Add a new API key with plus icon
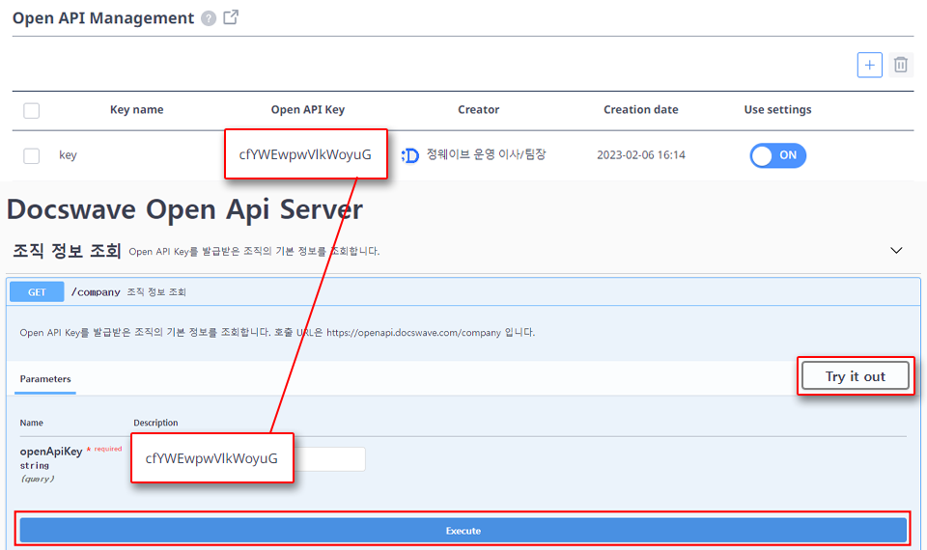The image size is (927, 550). click(870, 65)
